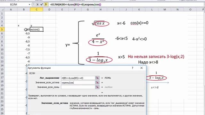
Task: Confirm formula with the checkmark icon
Action: pyautogui.click(x=42, y=4)
